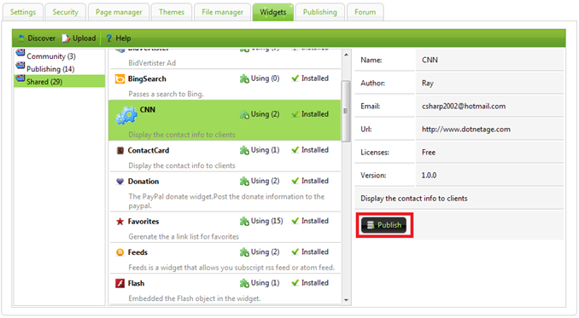Click the Discover arrow icon
Screen dimensions: 579x318
pos(21,38)
